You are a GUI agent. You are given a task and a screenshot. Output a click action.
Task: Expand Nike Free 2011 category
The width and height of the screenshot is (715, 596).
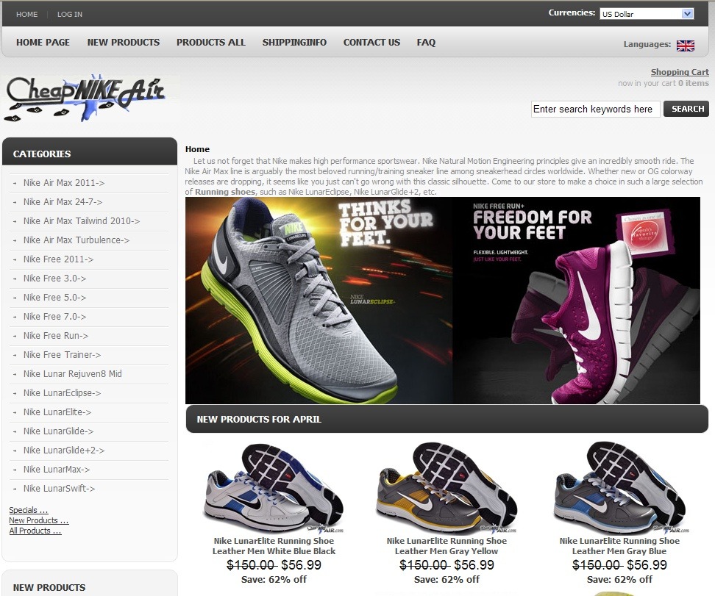(58, 259)
